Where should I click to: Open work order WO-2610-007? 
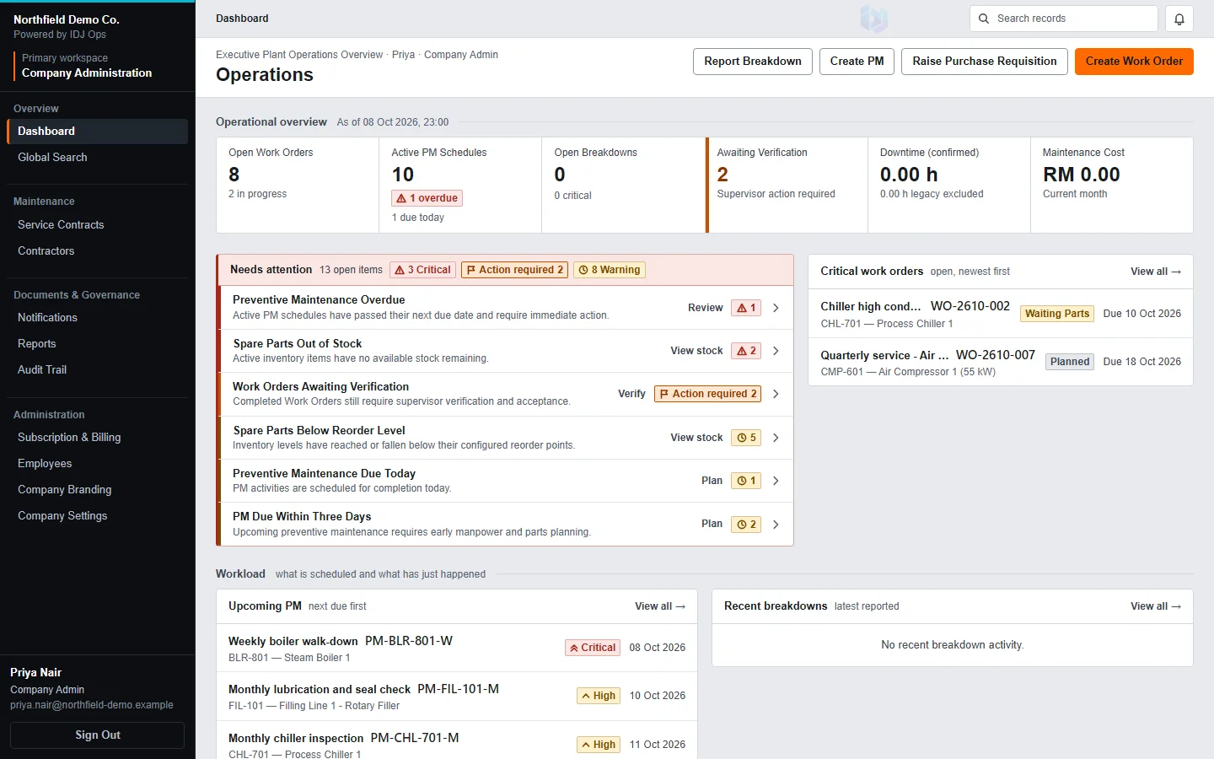[x=1000, y=363]
